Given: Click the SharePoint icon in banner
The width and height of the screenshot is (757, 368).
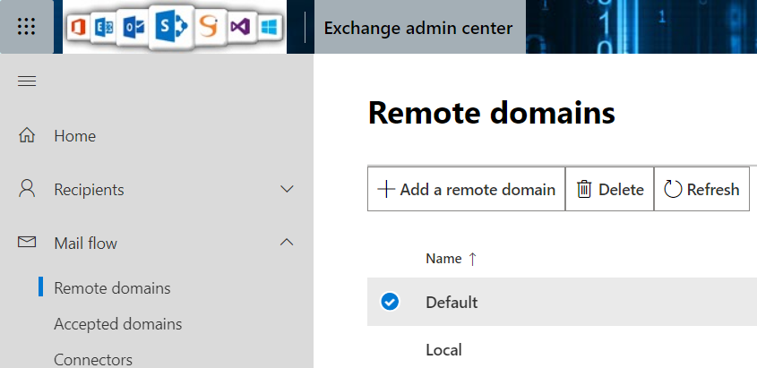Looking at the screenshot, I should tap(170, 28).
